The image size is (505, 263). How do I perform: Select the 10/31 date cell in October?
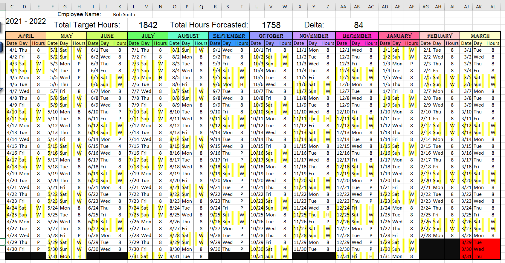pyautogui.click(x=257, y=256)
